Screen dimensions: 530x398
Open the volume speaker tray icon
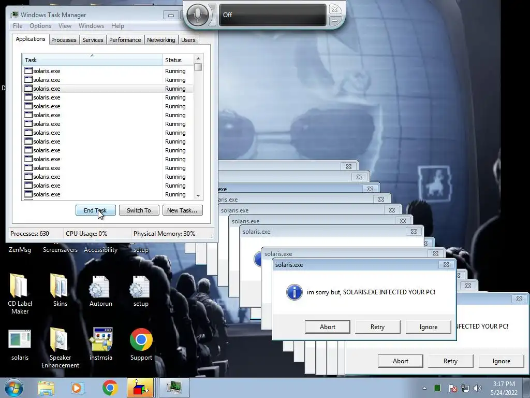tap(478, 388)
